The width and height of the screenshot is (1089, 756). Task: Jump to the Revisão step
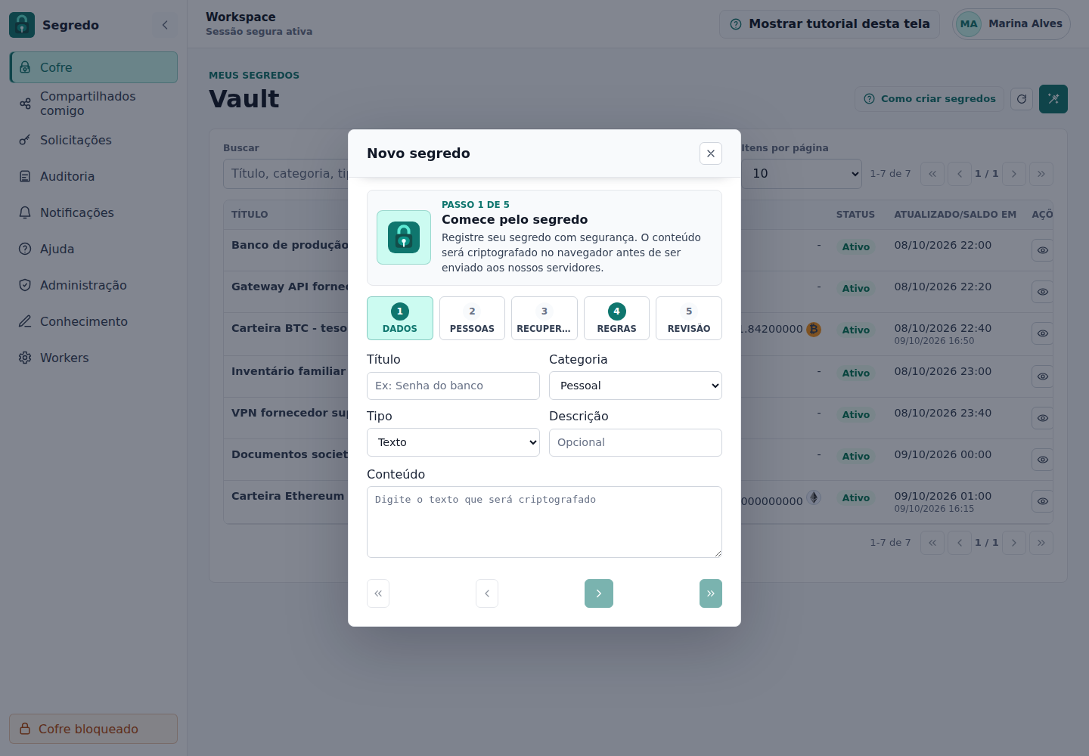(689, 318)
